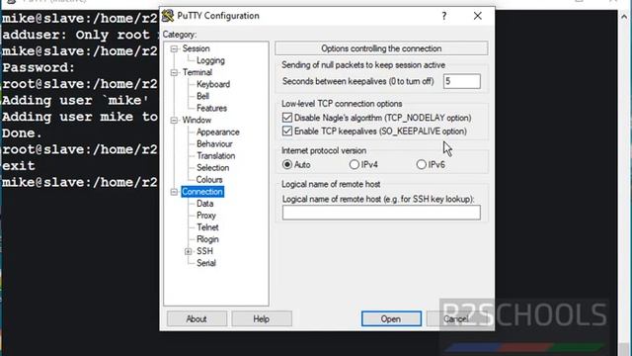Open the Logging category
This screenshot has height=356, width=632.
pyautogui.click(x=210, y=60)
